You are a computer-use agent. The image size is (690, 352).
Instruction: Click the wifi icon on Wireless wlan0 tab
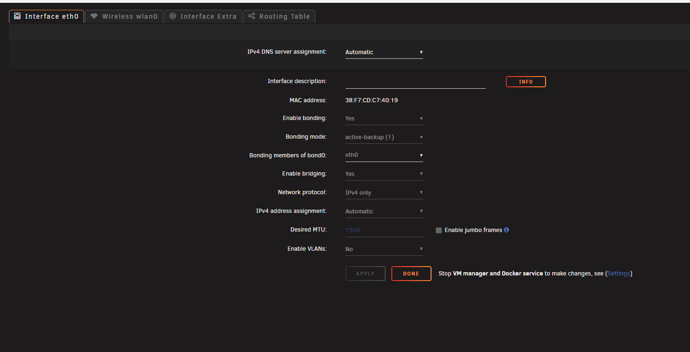[94, 16]
